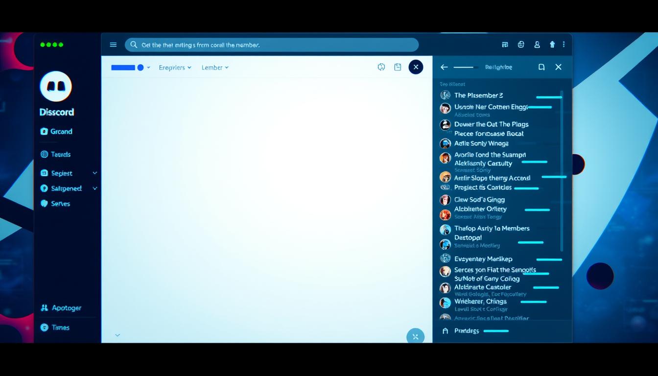Click the round expand button at bottom
The height and width of the screenshot is (376, 658).
point(415,336)
